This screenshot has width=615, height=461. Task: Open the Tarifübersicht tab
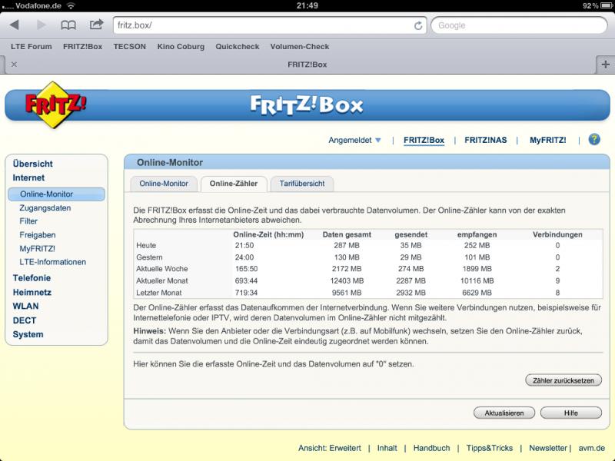point(302,184)
